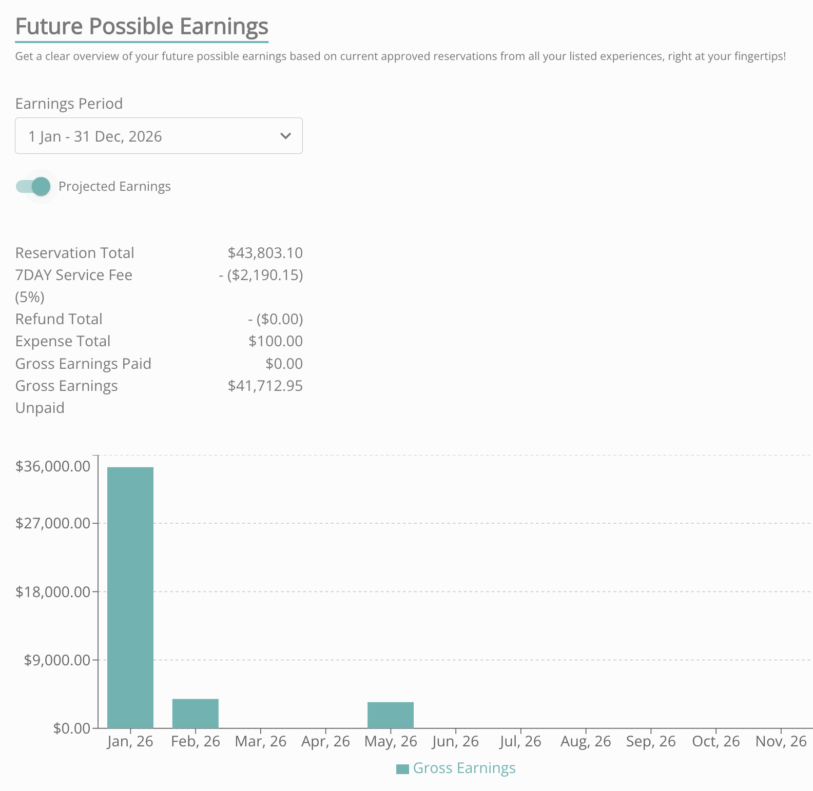
Task: Click the Expense Total value $100.00
Action: (x=276, y=341)
